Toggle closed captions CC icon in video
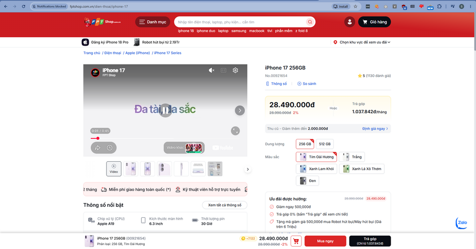The width and height of the screenshot is (476, 249). coord(224,70)
